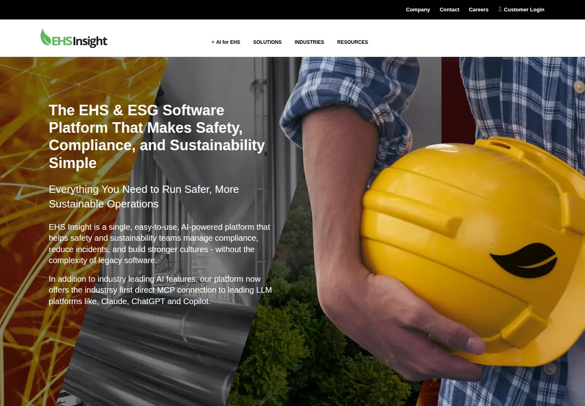Click the user icon beside Customer Login

[500, 9]
